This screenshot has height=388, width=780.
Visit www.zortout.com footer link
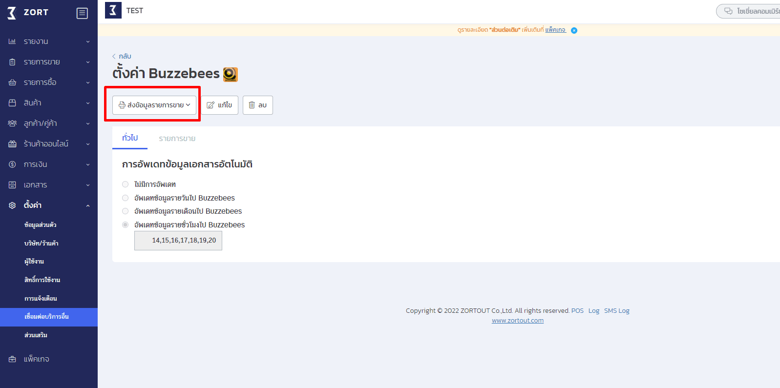518,321
